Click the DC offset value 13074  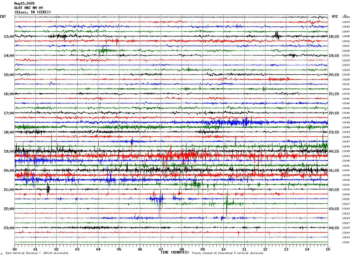pos(346,22)
